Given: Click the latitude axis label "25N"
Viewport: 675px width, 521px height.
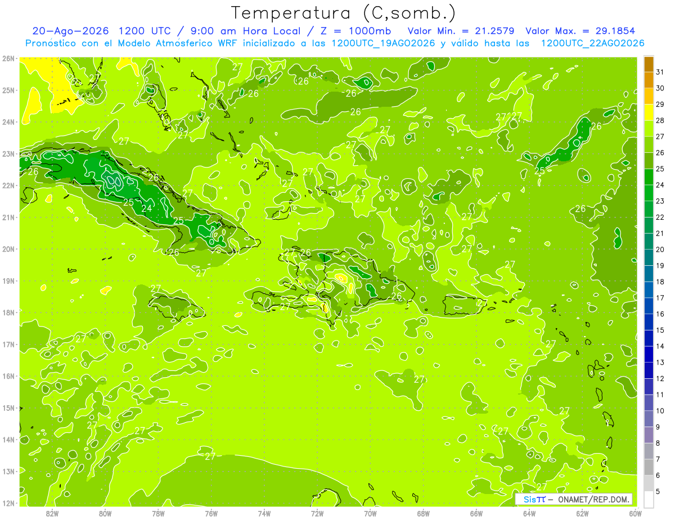Looking at the screenshot, I should (x=8, y=90).
